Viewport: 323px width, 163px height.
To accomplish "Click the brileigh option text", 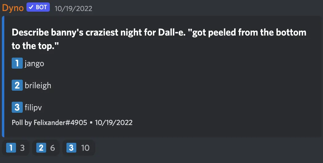I will pyautogui.click(x=38, y=85).
